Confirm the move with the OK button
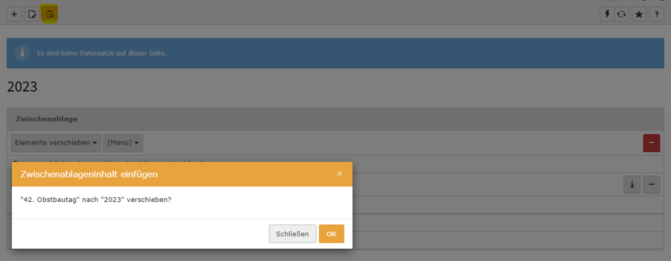 (332, 234)
